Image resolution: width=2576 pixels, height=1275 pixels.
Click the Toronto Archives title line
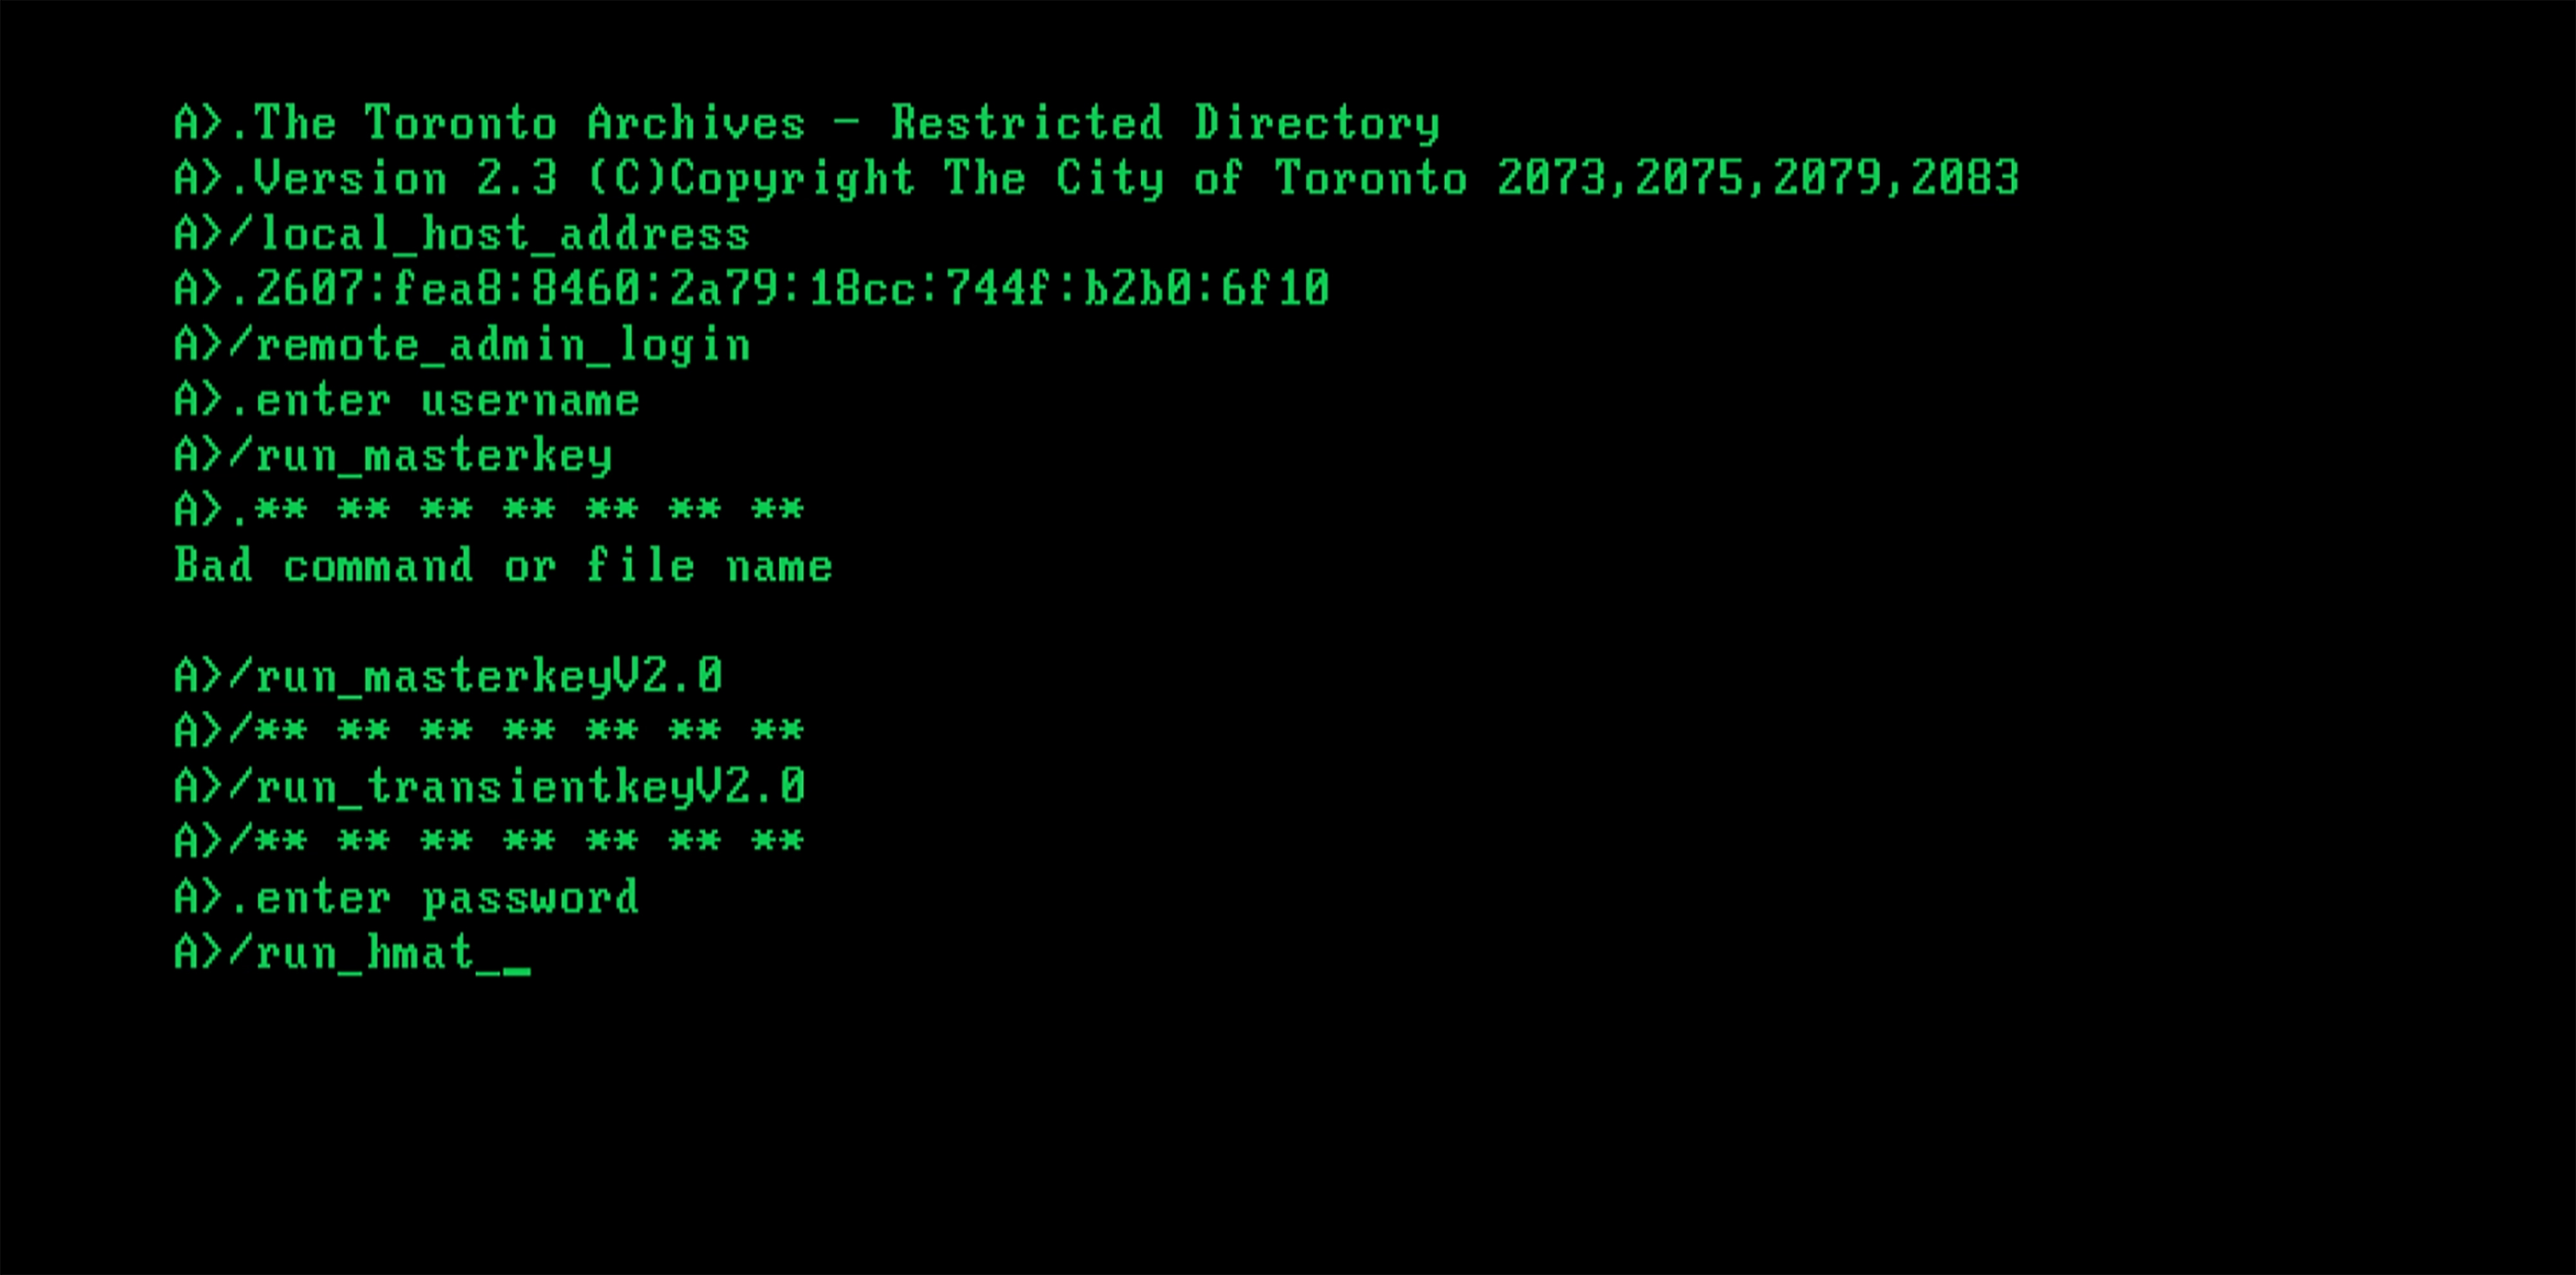click(807, 124)
